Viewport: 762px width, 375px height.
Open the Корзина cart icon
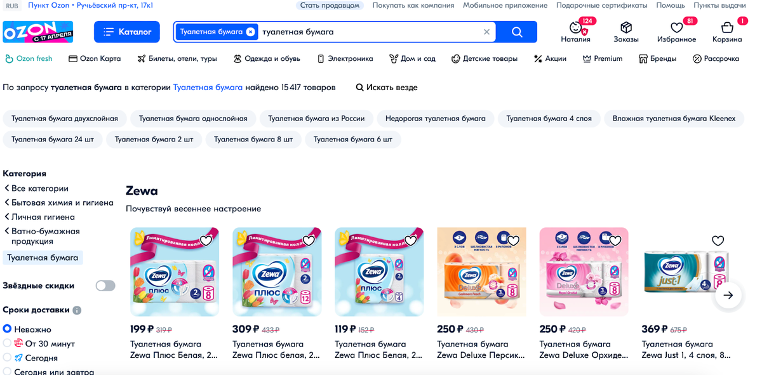(727, 27)
